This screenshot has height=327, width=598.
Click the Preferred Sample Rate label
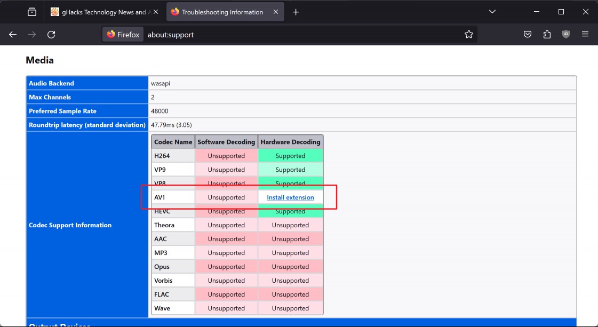(87, 111)
